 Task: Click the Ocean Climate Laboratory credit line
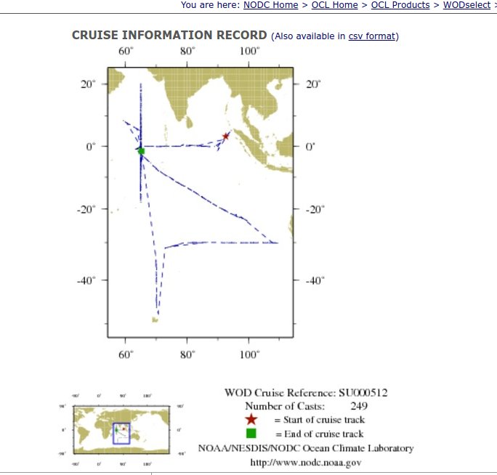pyautogui.click(x=306, y=448)
